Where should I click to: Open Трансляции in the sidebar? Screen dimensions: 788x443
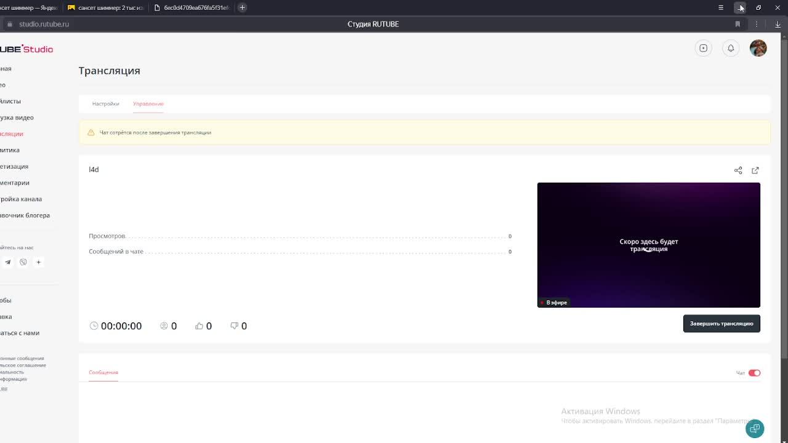pyautogui.click(x=12, y=134)
